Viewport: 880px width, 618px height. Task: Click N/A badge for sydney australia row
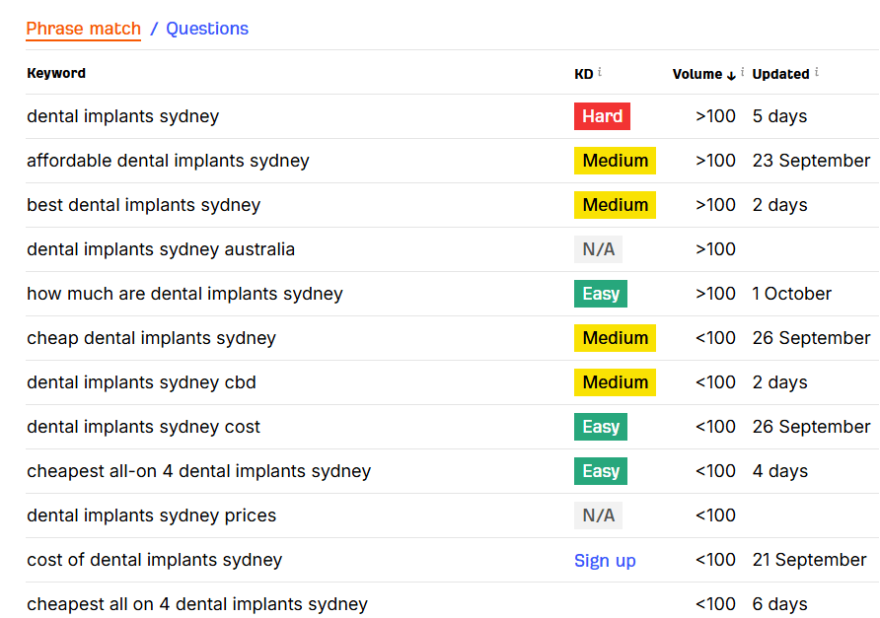click(598, 249)
